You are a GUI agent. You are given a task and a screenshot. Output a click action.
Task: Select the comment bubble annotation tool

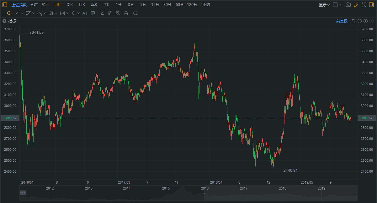[x=93, y=13]
